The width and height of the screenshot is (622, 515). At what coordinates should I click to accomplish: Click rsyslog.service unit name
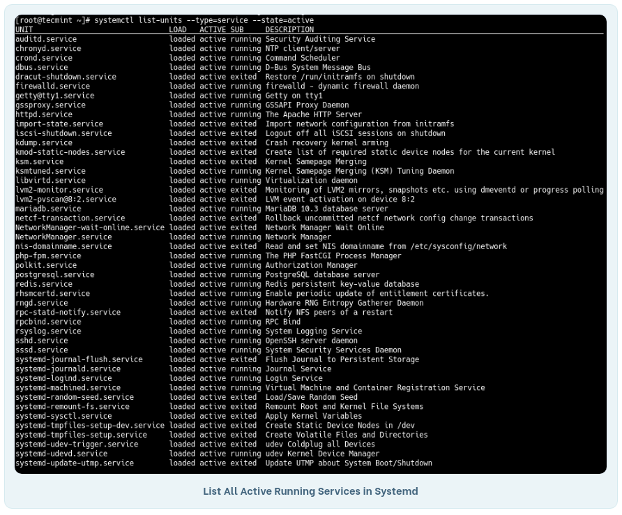(x=48, y=331)
